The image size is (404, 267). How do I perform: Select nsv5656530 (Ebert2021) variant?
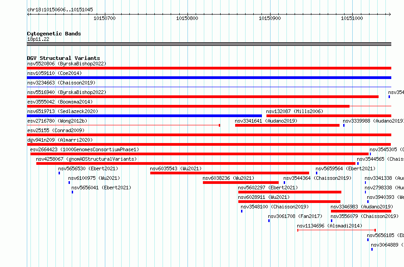coord(88,168)
